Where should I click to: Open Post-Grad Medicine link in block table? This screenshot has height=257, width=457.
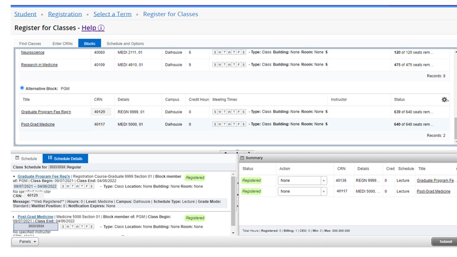coord(38,125)
